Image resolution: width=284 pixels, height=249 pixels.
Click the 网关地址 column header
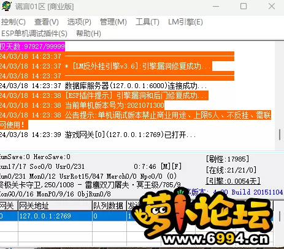pos(55,206)
